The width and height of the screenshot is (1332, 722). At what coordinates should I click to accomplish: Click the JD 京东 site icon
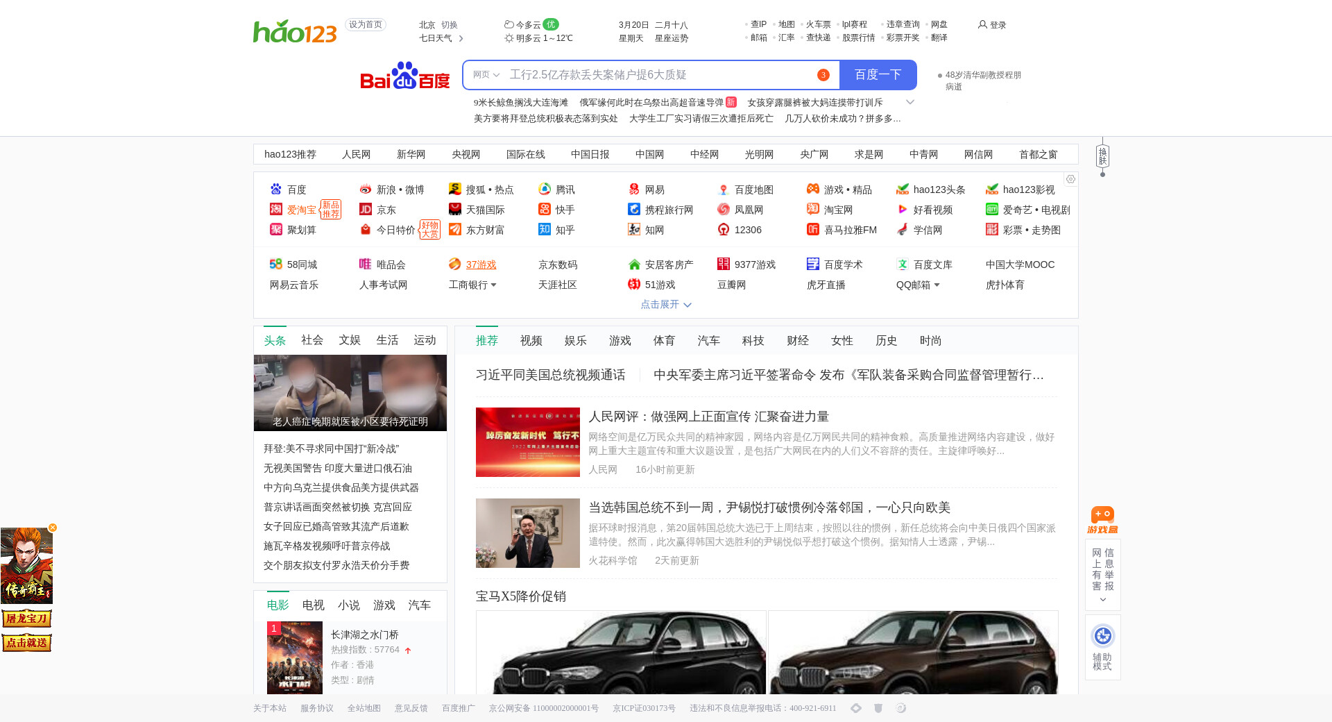366,210
